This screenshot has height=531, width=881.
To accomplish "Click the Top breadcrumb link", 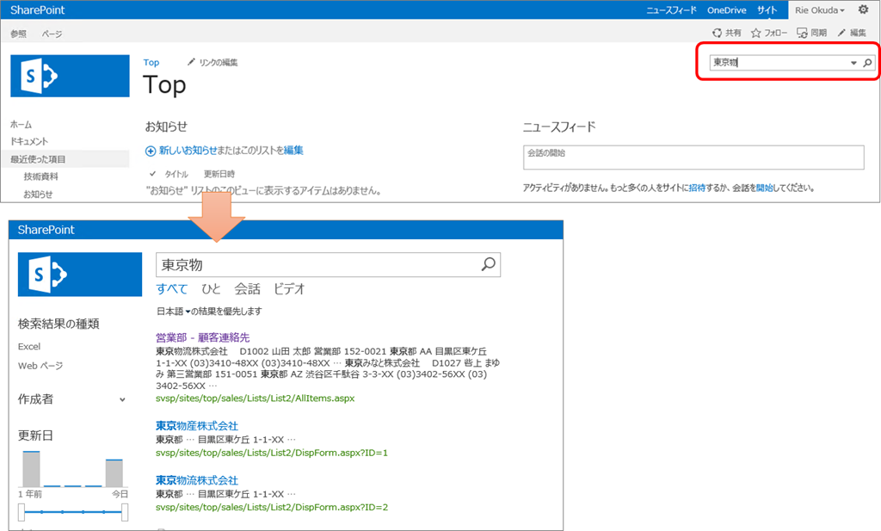I will click(x=151, y=62).
